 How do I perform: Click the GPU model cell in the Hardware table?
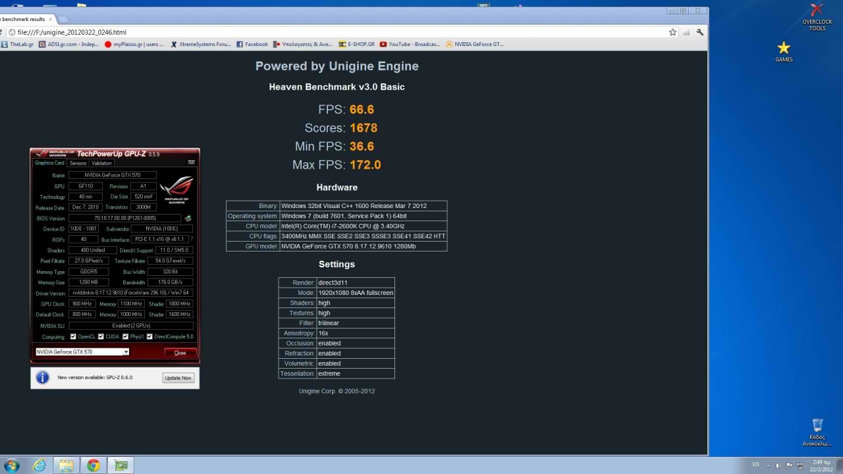coord(364,246)
